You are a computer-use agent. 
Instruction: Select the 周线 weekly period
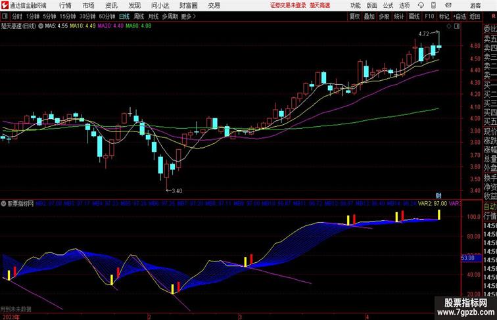click(139, 16)
